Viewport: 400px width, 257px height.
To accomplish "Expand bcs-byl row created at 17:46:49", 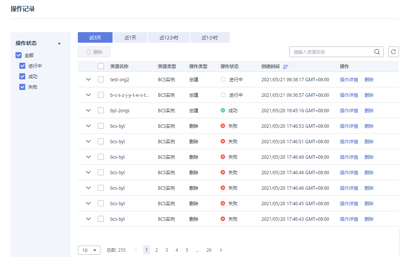I will click(x=88, y=157).
